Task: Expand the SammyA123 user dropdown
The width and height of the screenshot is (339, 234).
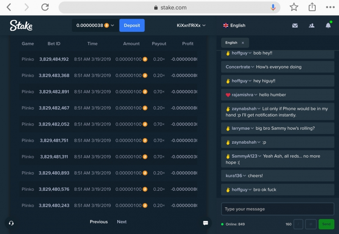Action: pos(260,156)
